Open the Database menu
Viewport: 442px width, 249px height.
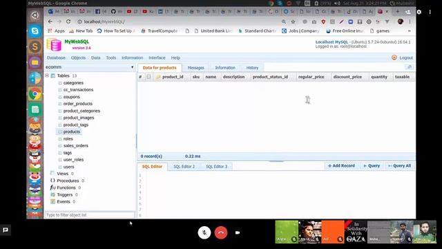pyautogui.click(x=56, y=57)
